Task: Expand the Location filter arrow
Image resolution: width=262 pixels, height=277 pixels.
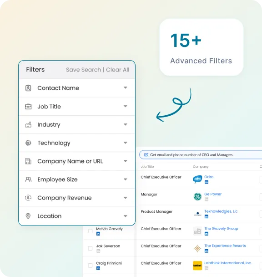Action: [125, 216]
